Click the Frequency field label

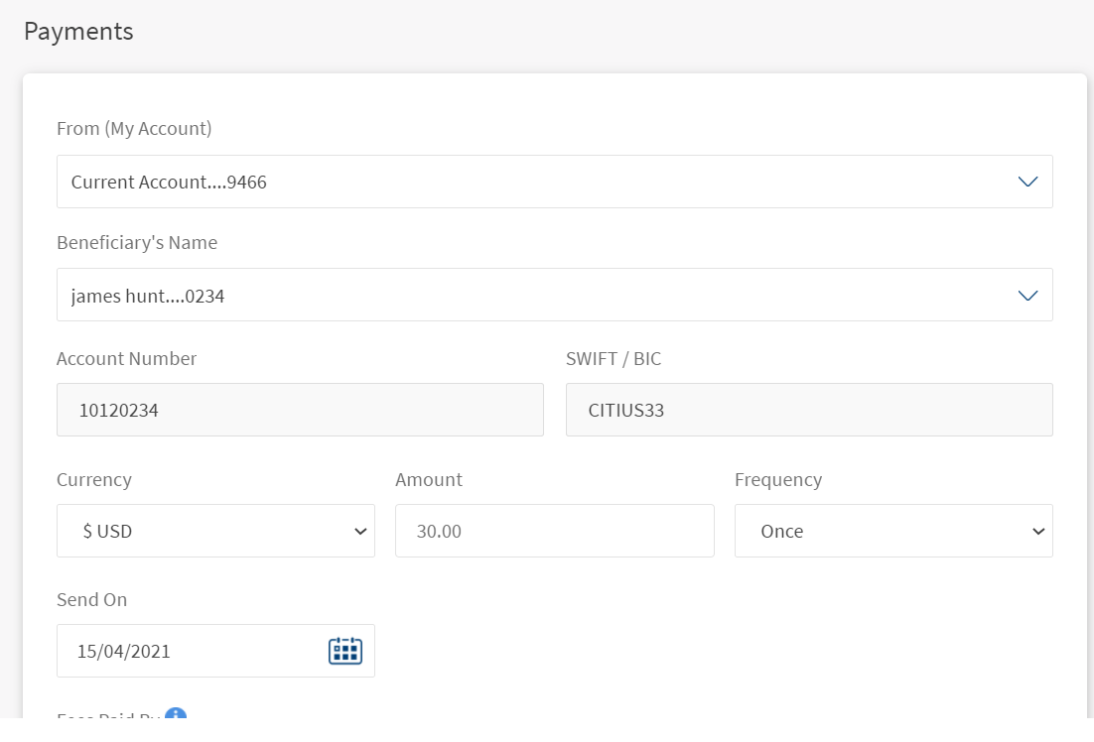coord(778,479)
